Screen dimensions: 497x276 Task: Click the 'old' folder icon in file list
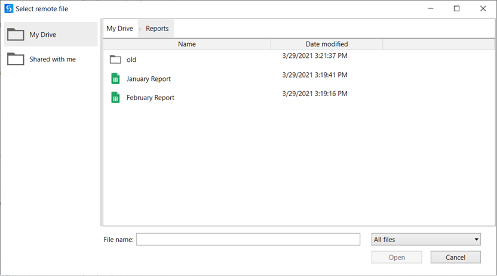[x=115, y=60]
